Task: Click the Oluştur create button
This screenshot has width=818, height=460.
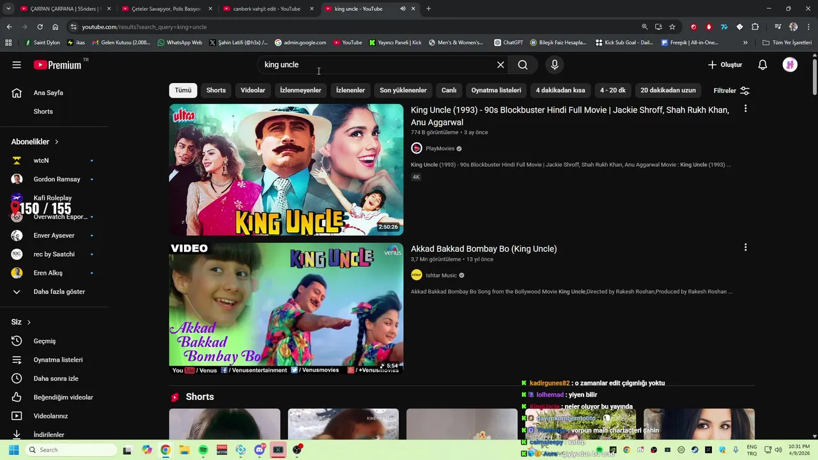Action: 725,65
